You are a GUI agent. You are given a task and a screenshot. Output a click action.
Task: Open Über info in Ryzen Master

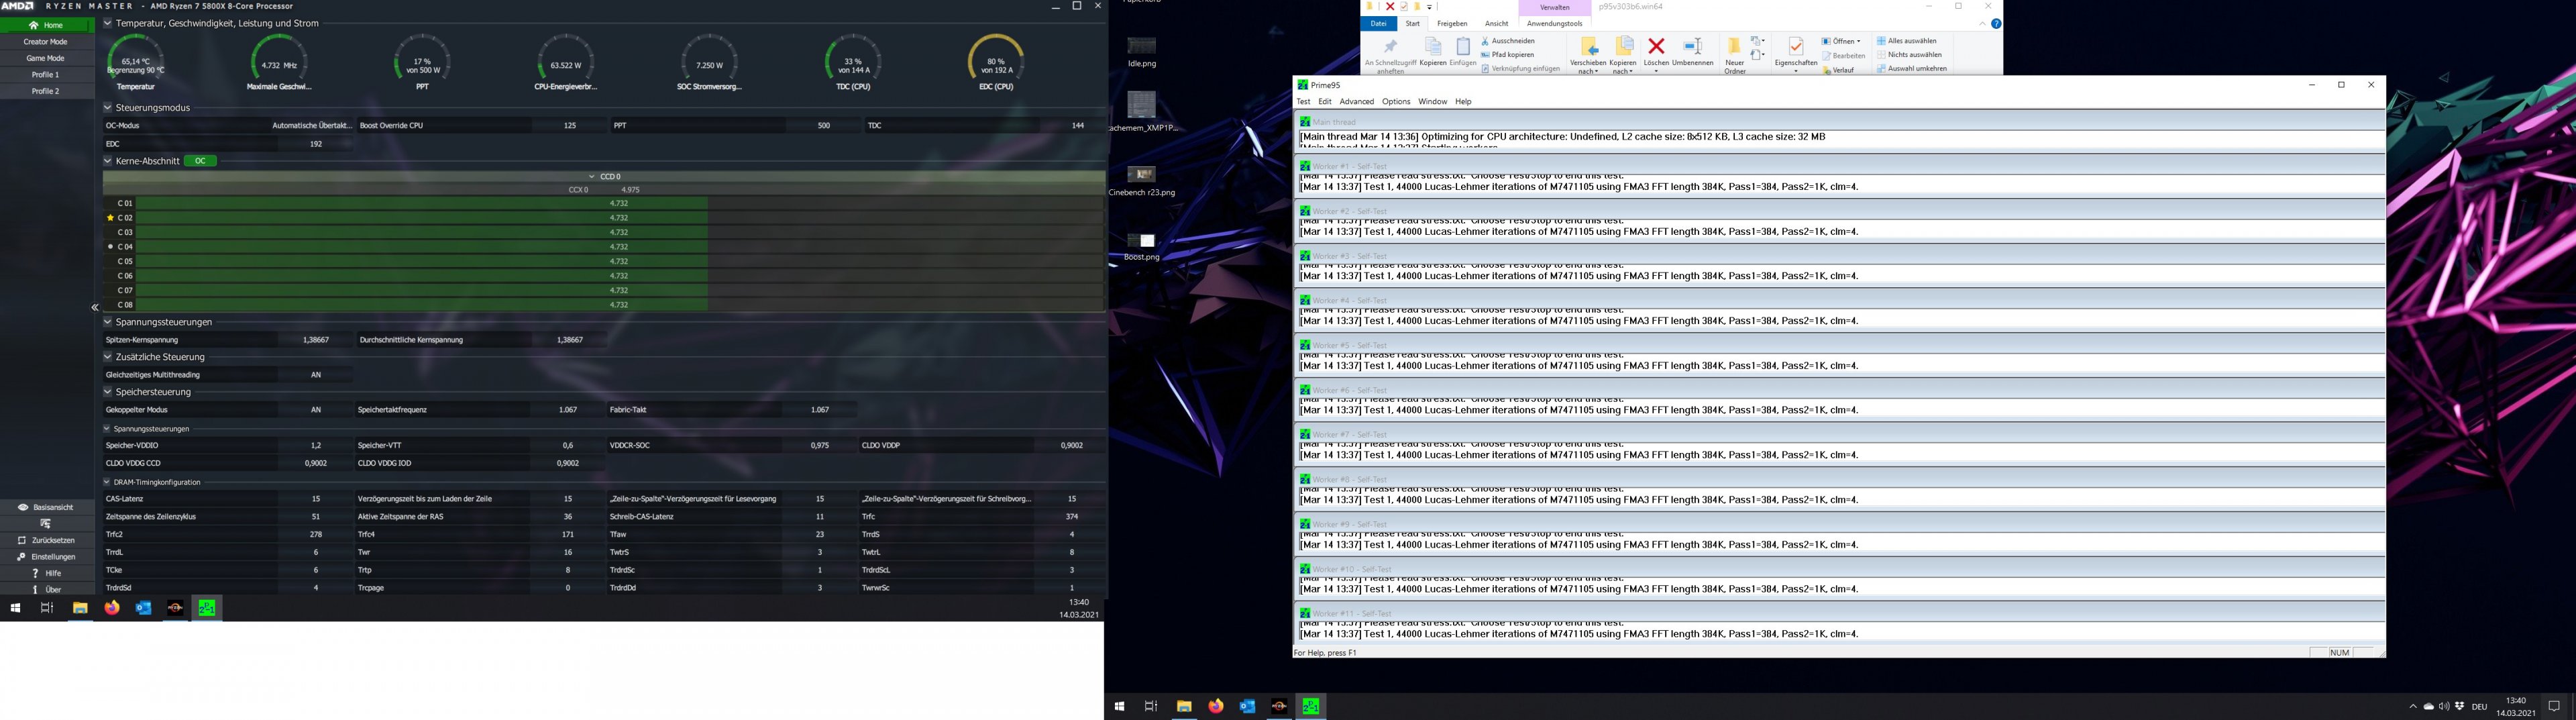(47, 590)
